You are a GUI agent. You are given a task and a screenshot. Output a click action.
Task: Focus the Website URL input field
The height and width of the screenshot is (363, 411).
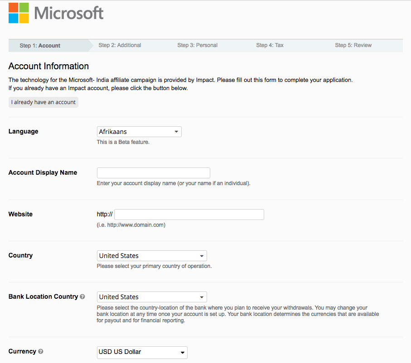(x=189, y=215)
